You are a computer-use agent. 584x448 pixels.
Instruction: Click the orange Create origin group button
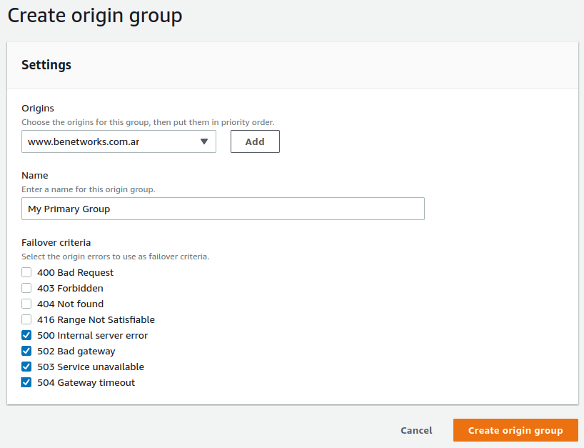[515, 430]
